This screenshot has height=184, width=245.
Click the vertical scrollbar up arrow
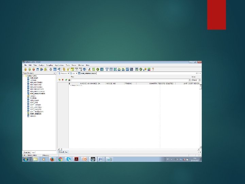(x=201, y=86)
